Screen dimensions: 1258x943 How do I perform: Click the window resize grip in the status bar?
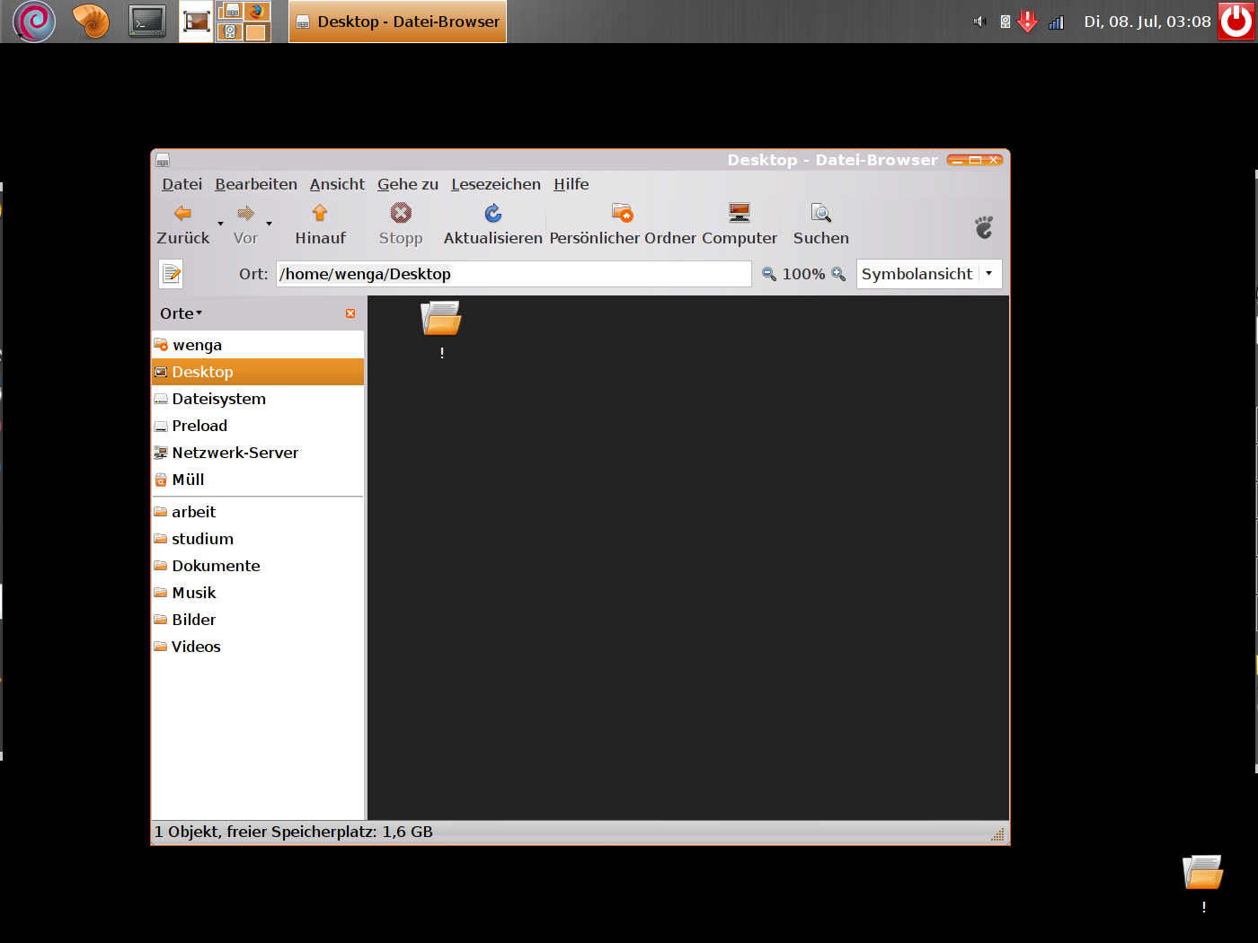997,834
